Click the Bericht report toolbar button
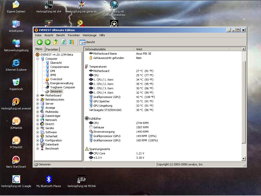This screenshot has height=196, width=261. click(87, 42)
